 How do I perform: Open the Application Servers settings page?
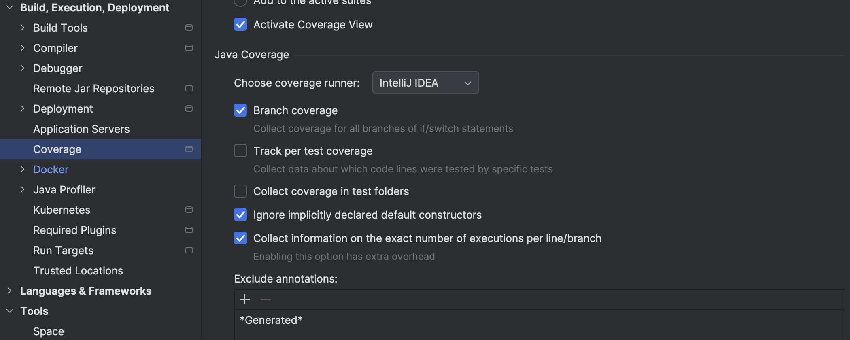[x=81, y=129]
